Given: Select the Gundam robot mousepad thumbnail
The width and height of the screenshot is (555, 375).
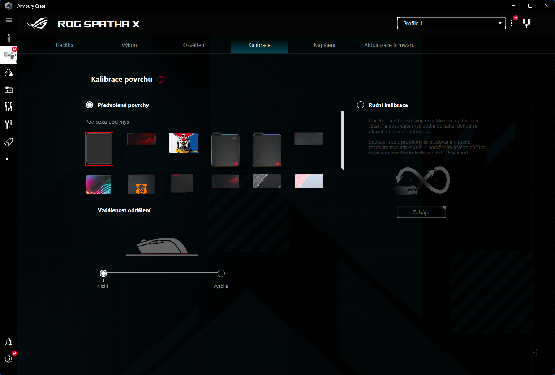Looking at the screenshot, I should coord(184,143).
